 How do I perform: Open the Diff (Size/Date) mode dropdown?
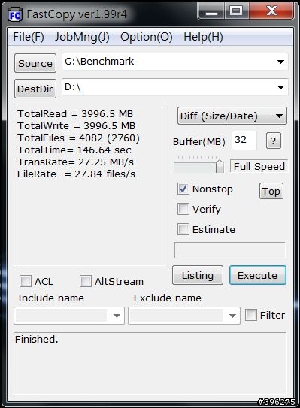tap(232, 116)
